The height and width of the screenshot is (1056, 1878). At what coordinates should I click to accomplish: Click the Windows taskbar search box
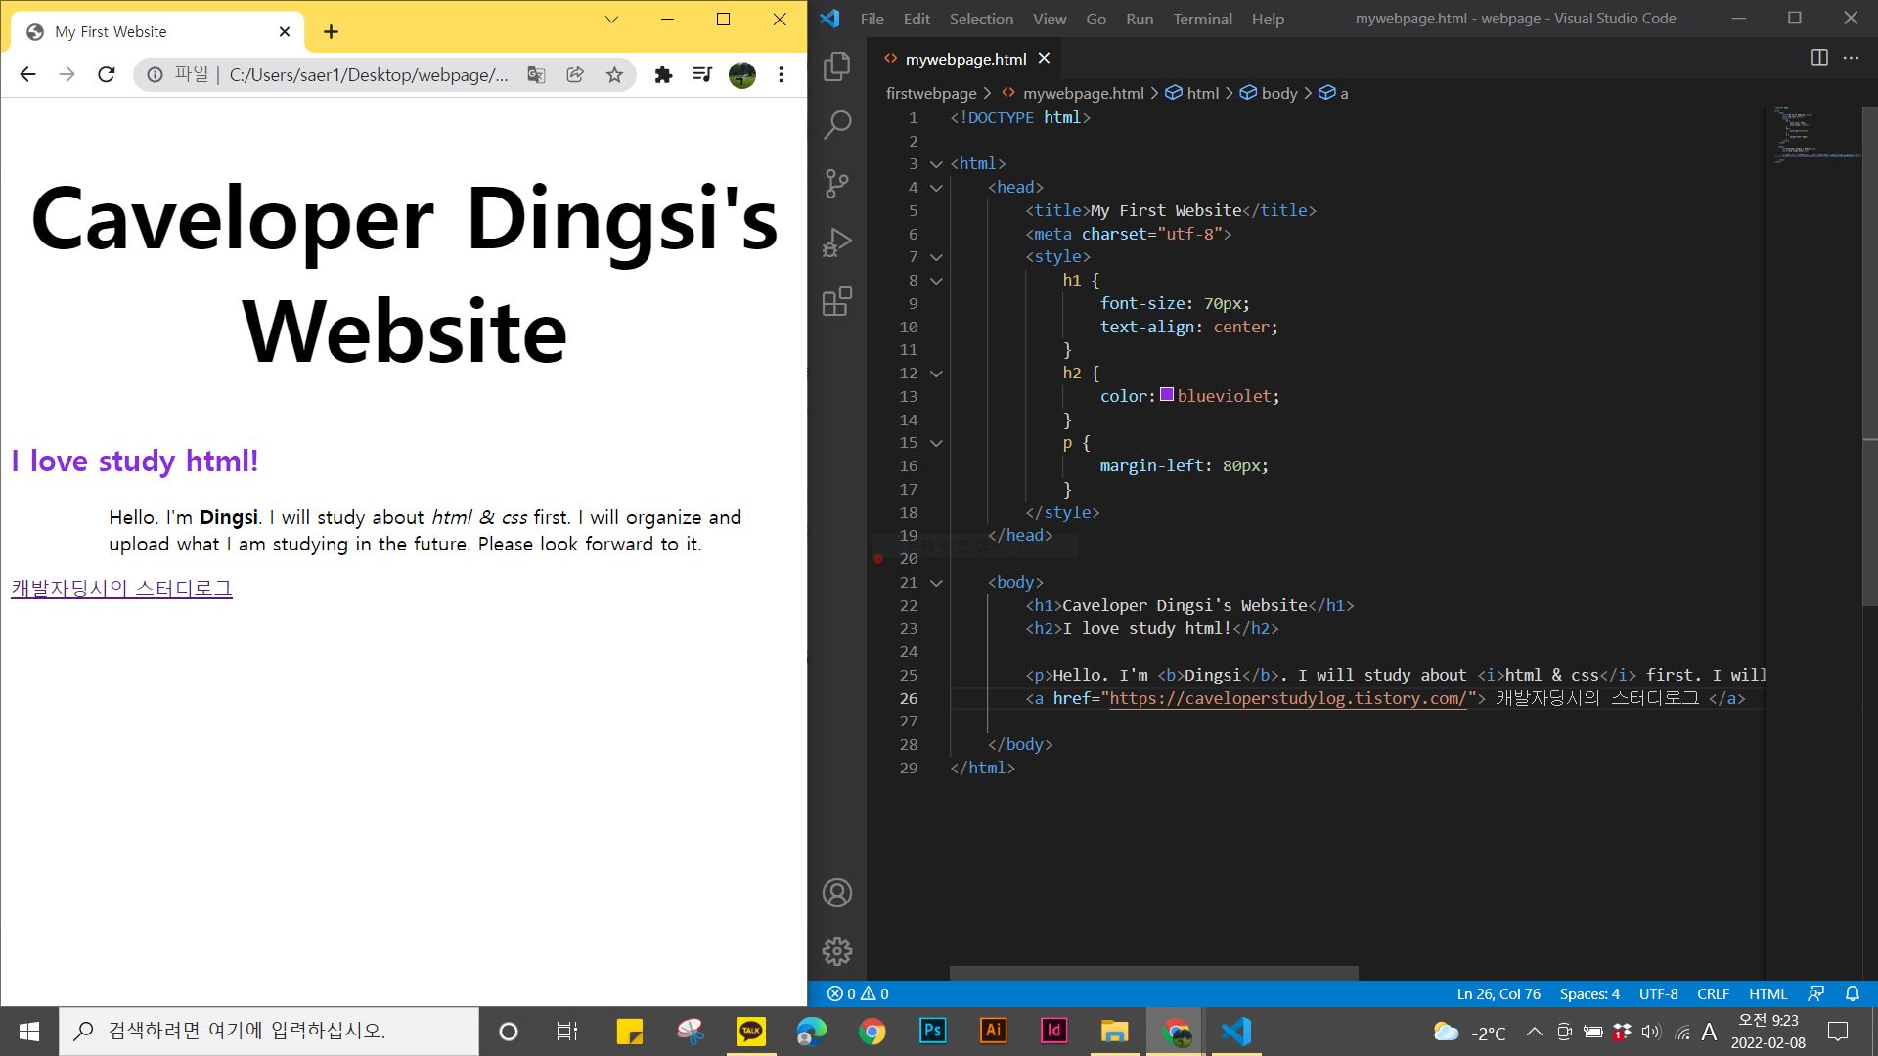click(x=269, y=1031)
